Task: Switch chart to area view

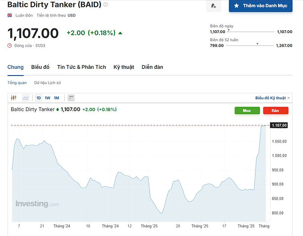Action: point(25,98)
